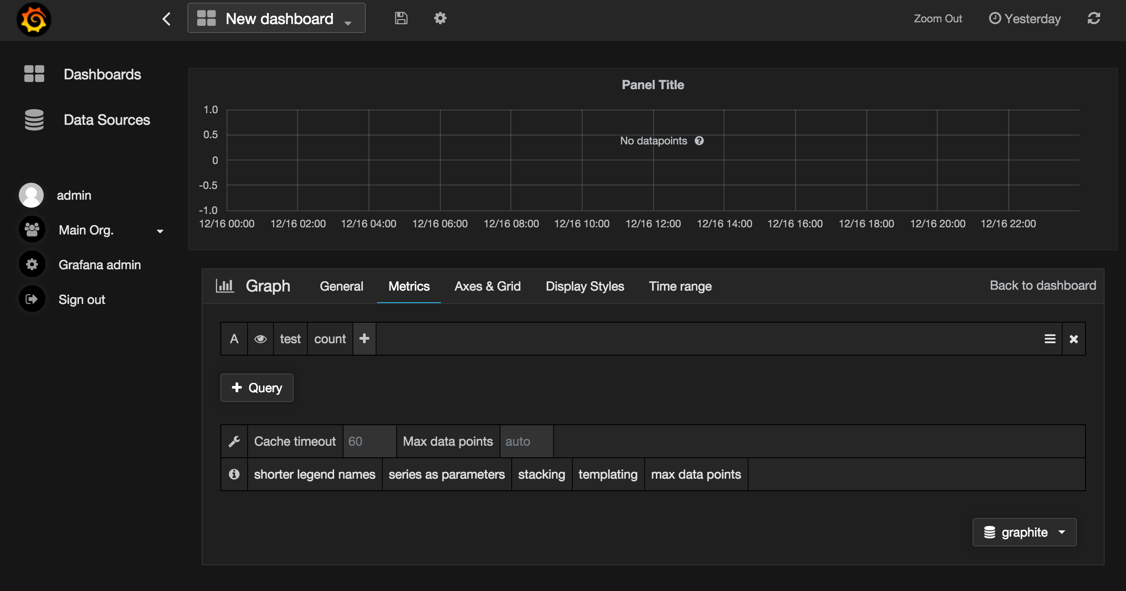Select the Metrics tab

pos(409,287)
